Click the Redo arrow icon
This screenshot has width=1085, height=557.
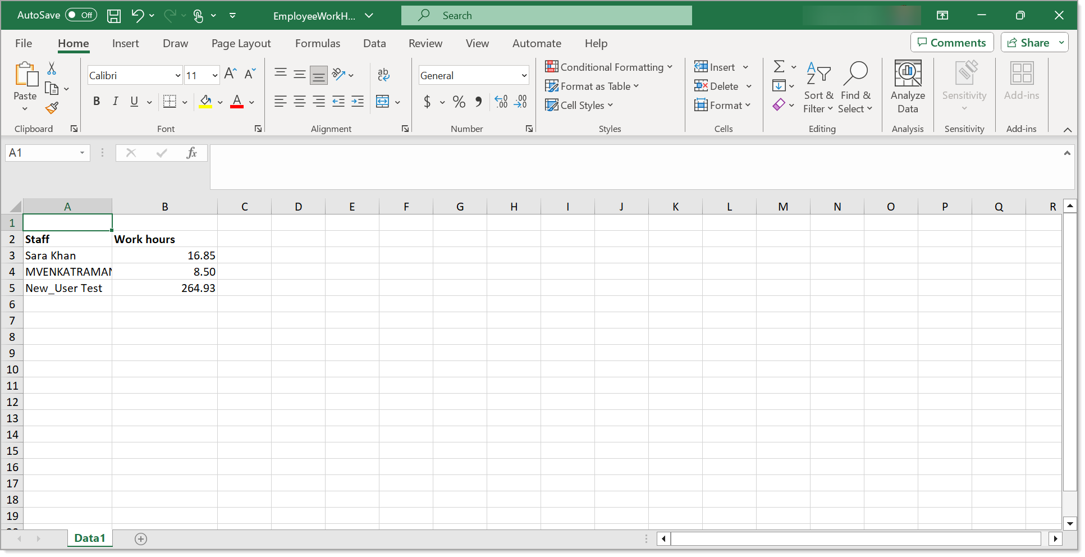pos(170,16)
